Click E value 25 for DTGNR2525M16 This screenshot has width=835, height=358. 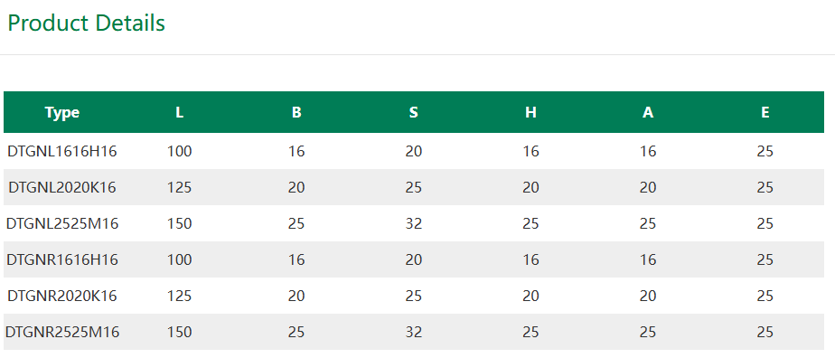pyautogui.click(x=765, y=333)
